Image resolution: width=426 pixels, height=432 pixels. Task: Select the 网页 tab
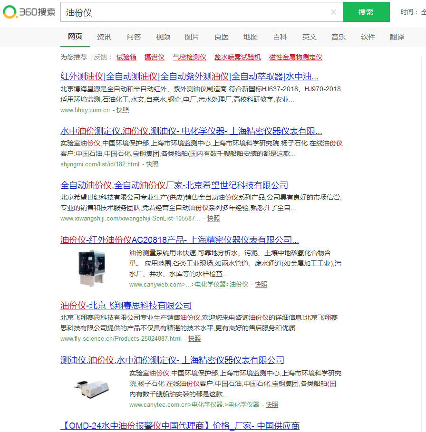tap(75, 37)
